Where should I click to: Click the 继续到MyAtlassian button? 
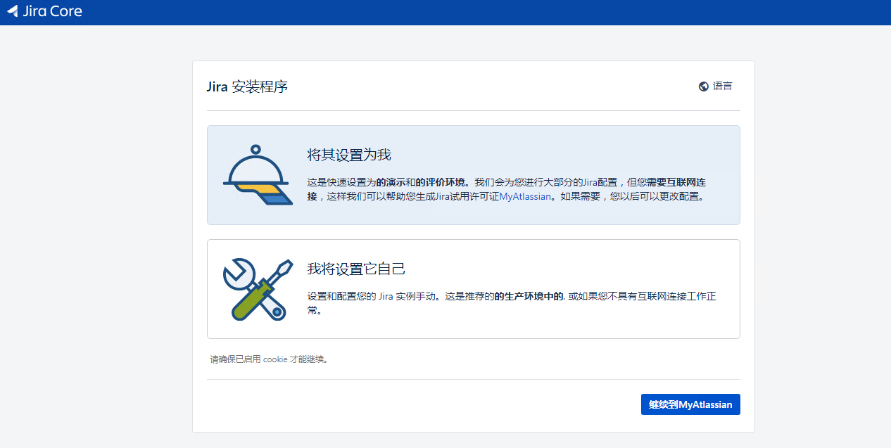690,404
